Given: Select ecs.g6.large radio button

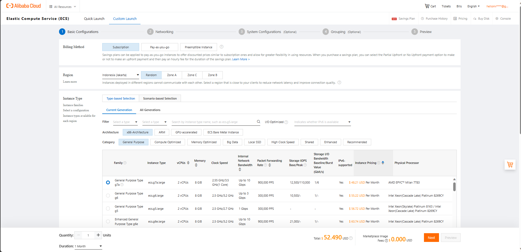Looking at the screenshot, I should tap(108, 196).
